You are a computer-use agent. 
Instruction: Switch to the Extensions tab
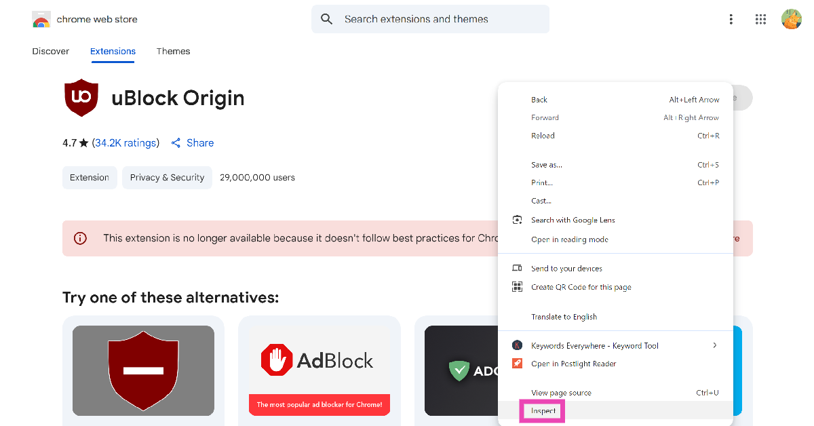tap(113, 52)
